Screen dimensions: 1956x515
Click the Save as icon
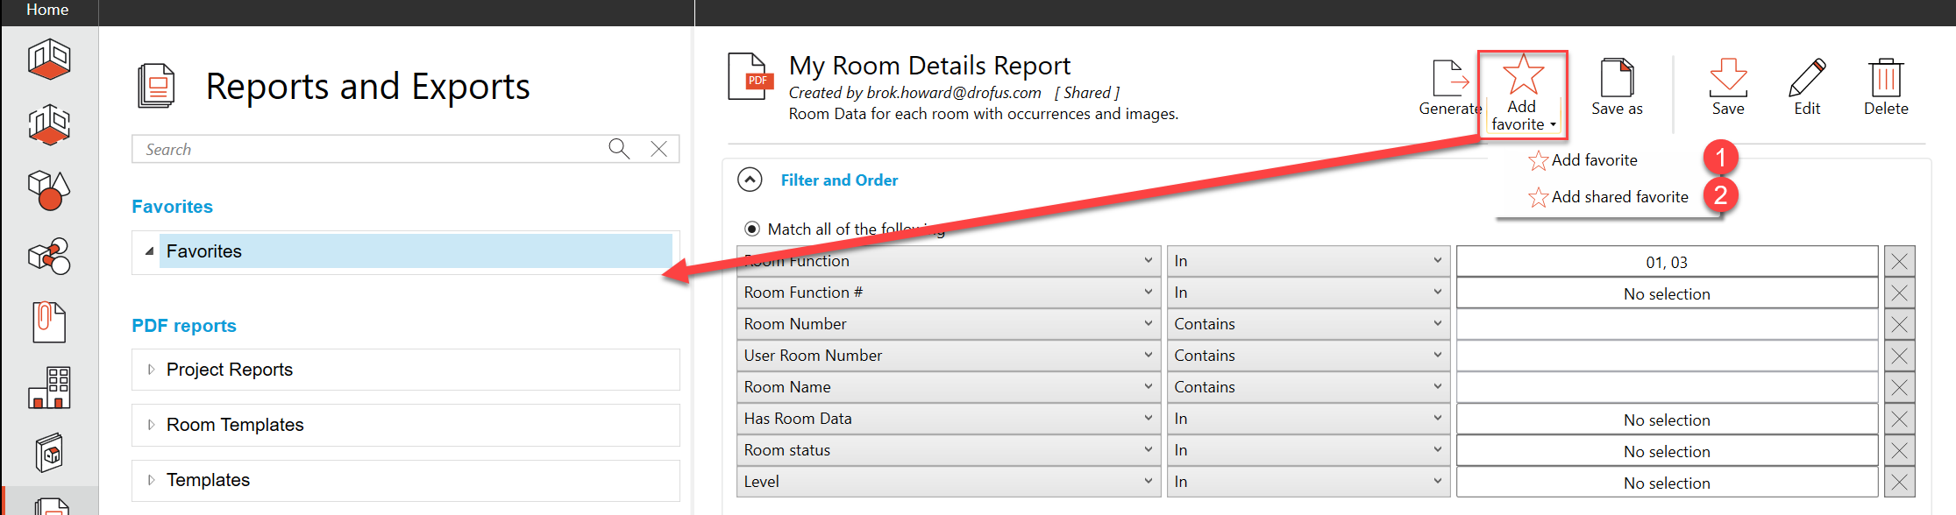[1617, 79]
